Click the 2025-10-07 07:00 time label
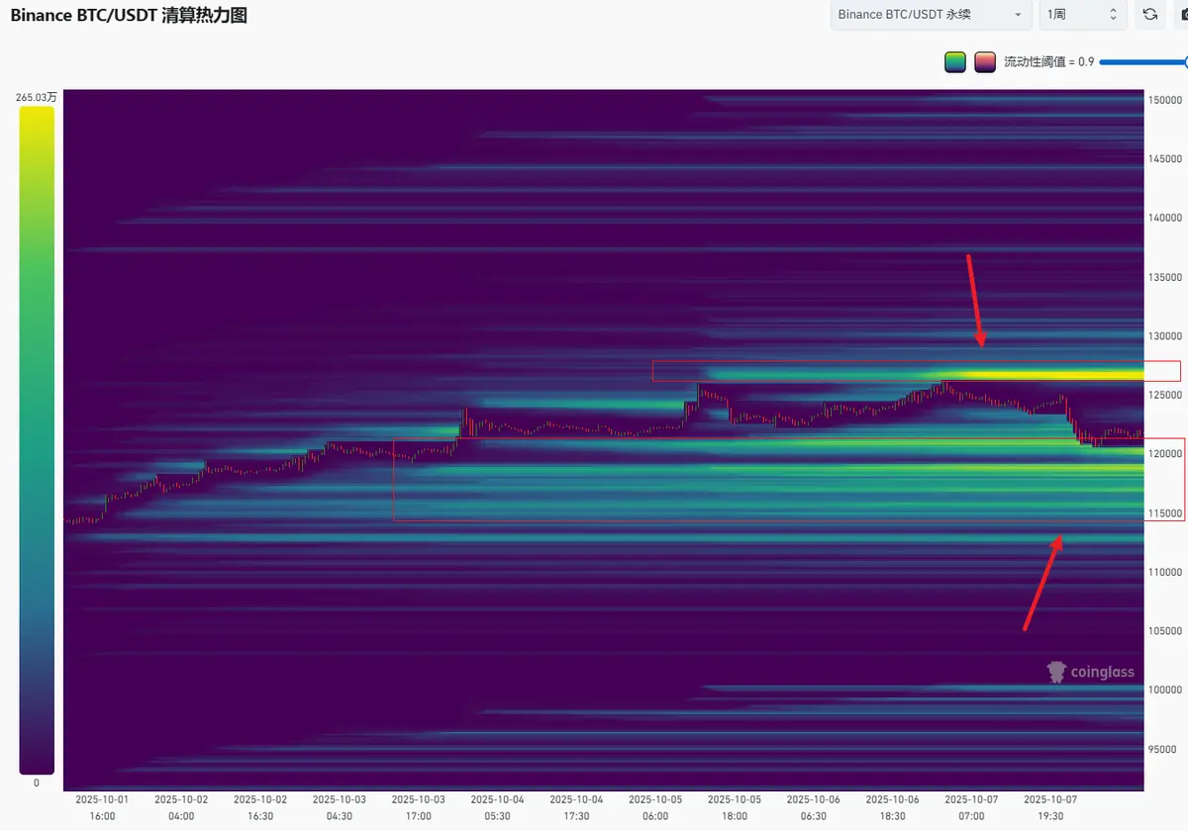The height and width of the screenshot is (831, 1188). tap(971, 807)
